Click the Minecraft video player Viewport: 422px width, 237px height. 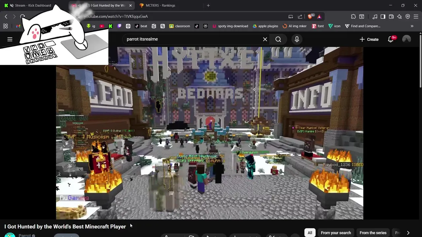coord(210,133)
